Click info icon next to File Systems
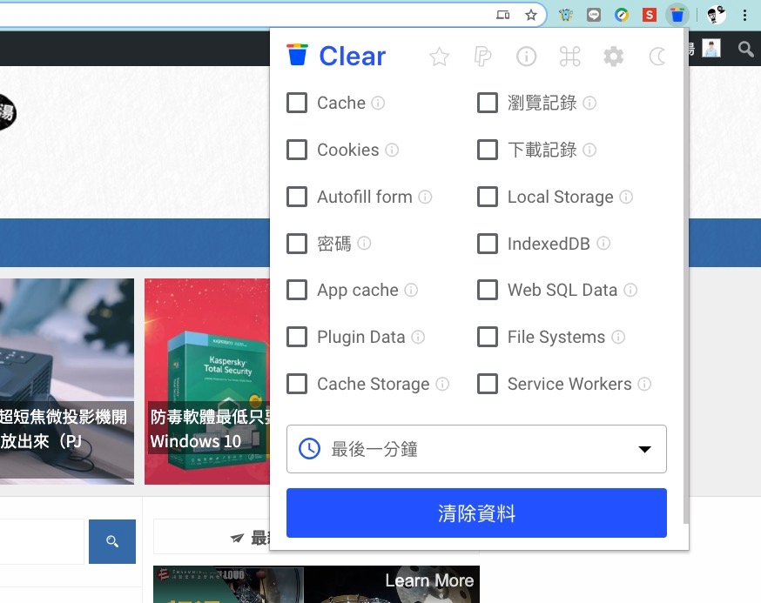The height and width of the screenshot is (603, 761). [618, 337]
